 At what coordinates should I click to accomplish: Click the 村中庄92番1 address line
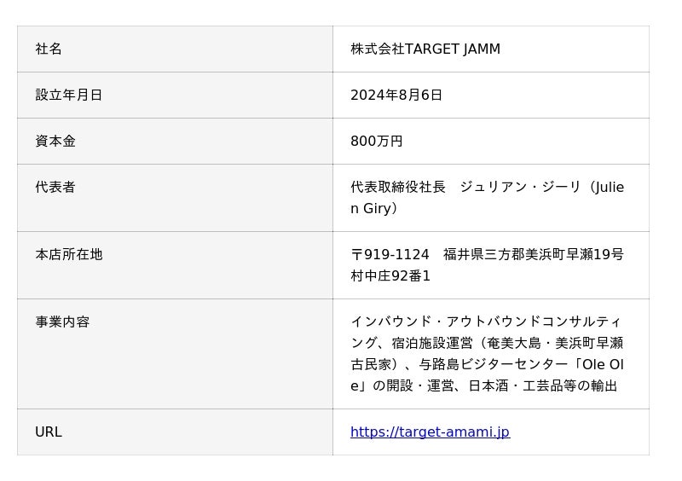(390, 276)
